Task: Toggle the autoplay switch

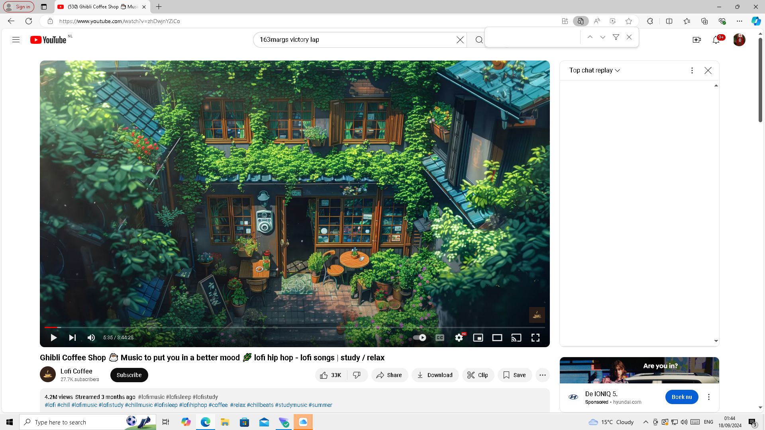Action: pyautogui.click(x=420, y=338)
